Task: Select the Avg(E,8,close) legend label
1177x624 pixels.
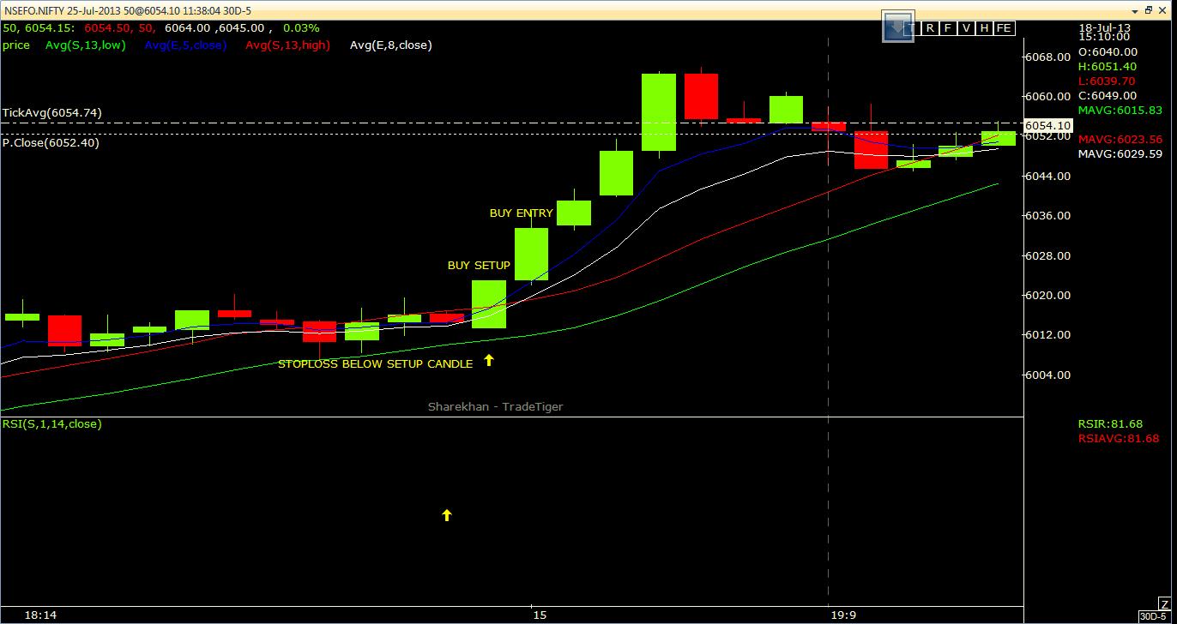Action: coord(391,45)
